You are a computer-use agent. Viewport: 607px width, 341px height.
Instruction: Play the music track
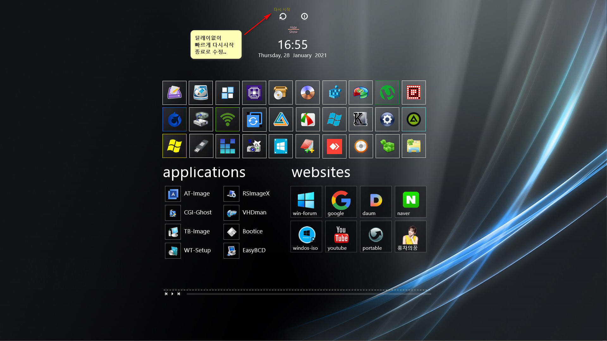172,294
